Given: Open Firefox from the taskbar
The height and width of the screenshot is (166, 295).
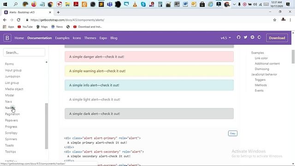Looking at the screenshot, I should pos(34,4).
